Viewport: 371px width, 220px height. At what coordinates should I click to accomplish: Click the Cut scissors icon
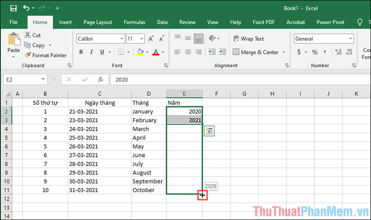pyautogui.click(x=32, y=35)
